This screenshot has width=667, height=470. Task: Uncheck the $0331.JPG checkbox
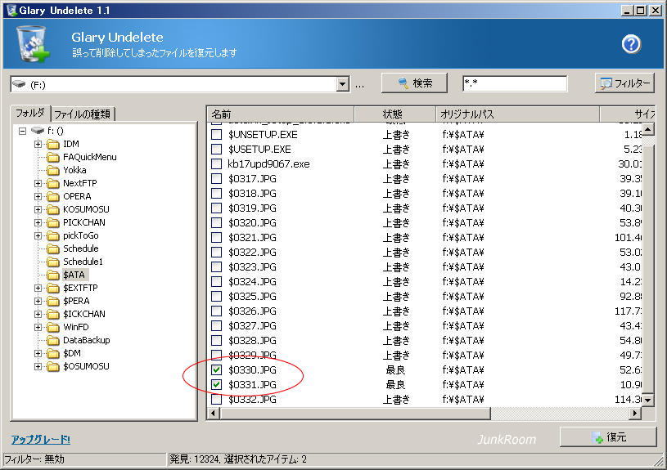tap(217, 385)
